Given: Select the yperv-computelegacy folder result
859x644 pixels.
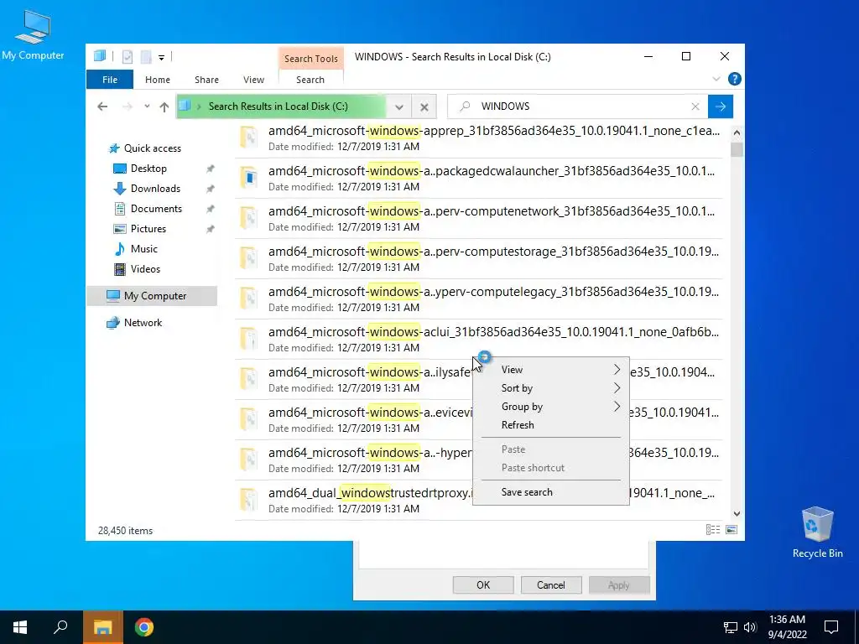Looking at the screenshot, I should (478, 299).
